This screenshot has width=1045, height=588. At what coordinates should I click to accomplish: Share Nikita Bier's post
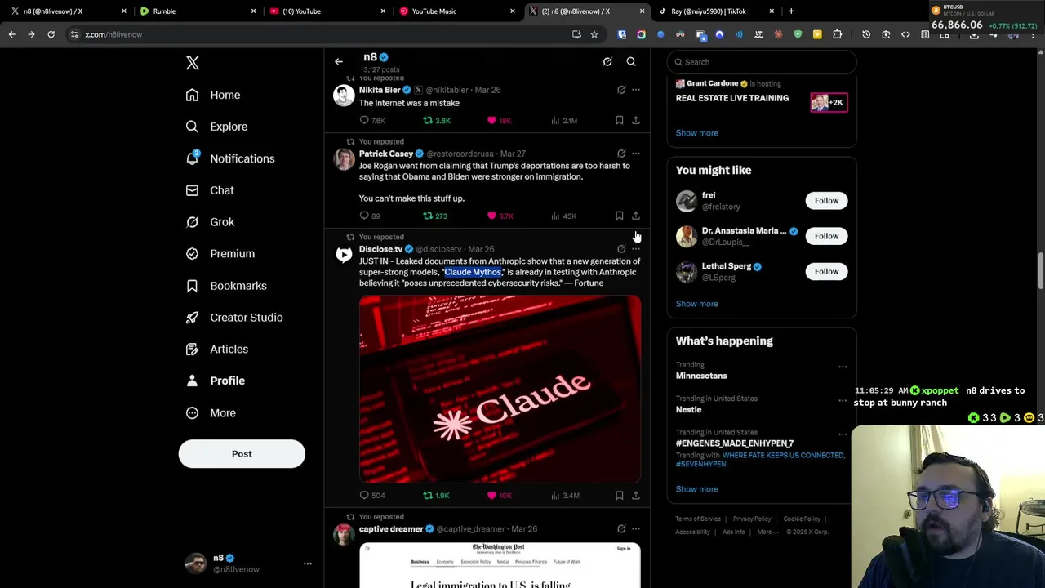click(636, 120)
